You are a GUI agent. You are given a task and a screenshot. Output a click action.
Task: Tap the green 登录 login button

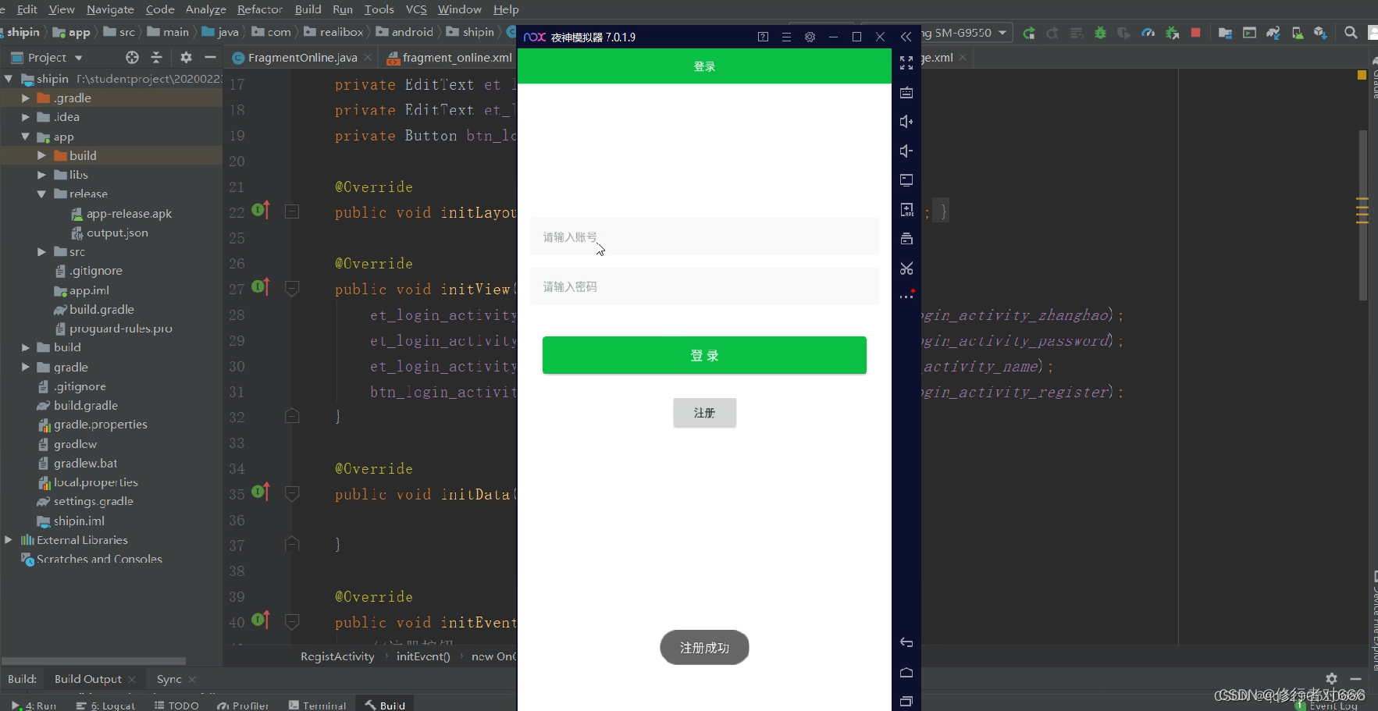[704, 355]
